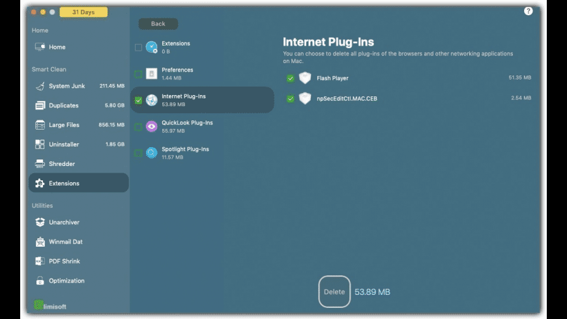The image size is (567, 319).
Task: Tick the Extensions 0 B checkbox
Action: click(x=138, y=48)
